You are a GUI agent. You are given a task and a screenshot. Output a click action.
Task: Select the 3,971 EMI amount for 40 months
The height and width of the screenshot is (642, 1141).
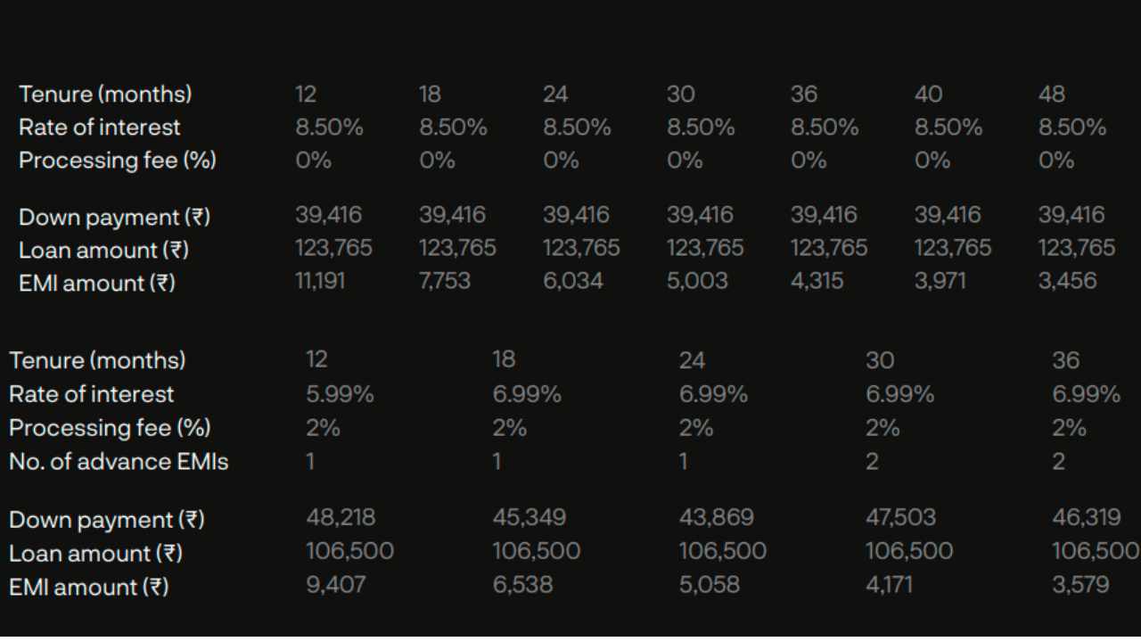click(941, 282)
